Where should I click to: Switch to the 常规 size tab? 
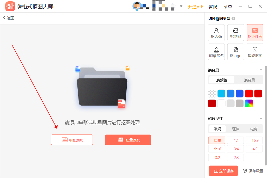click(x=217, y=129)
